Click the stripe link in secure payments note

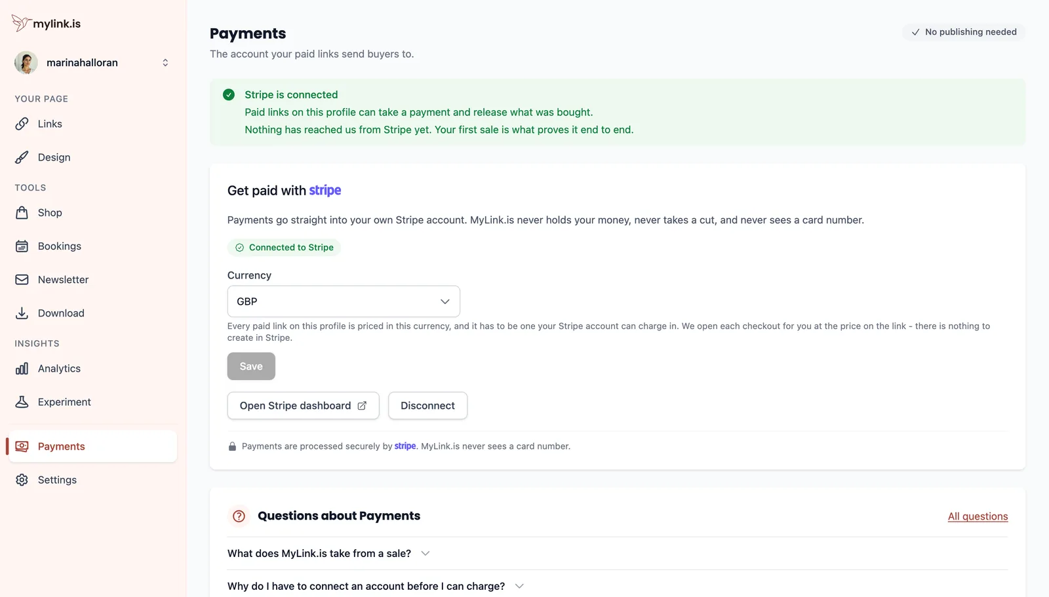[x=405, y=446]
